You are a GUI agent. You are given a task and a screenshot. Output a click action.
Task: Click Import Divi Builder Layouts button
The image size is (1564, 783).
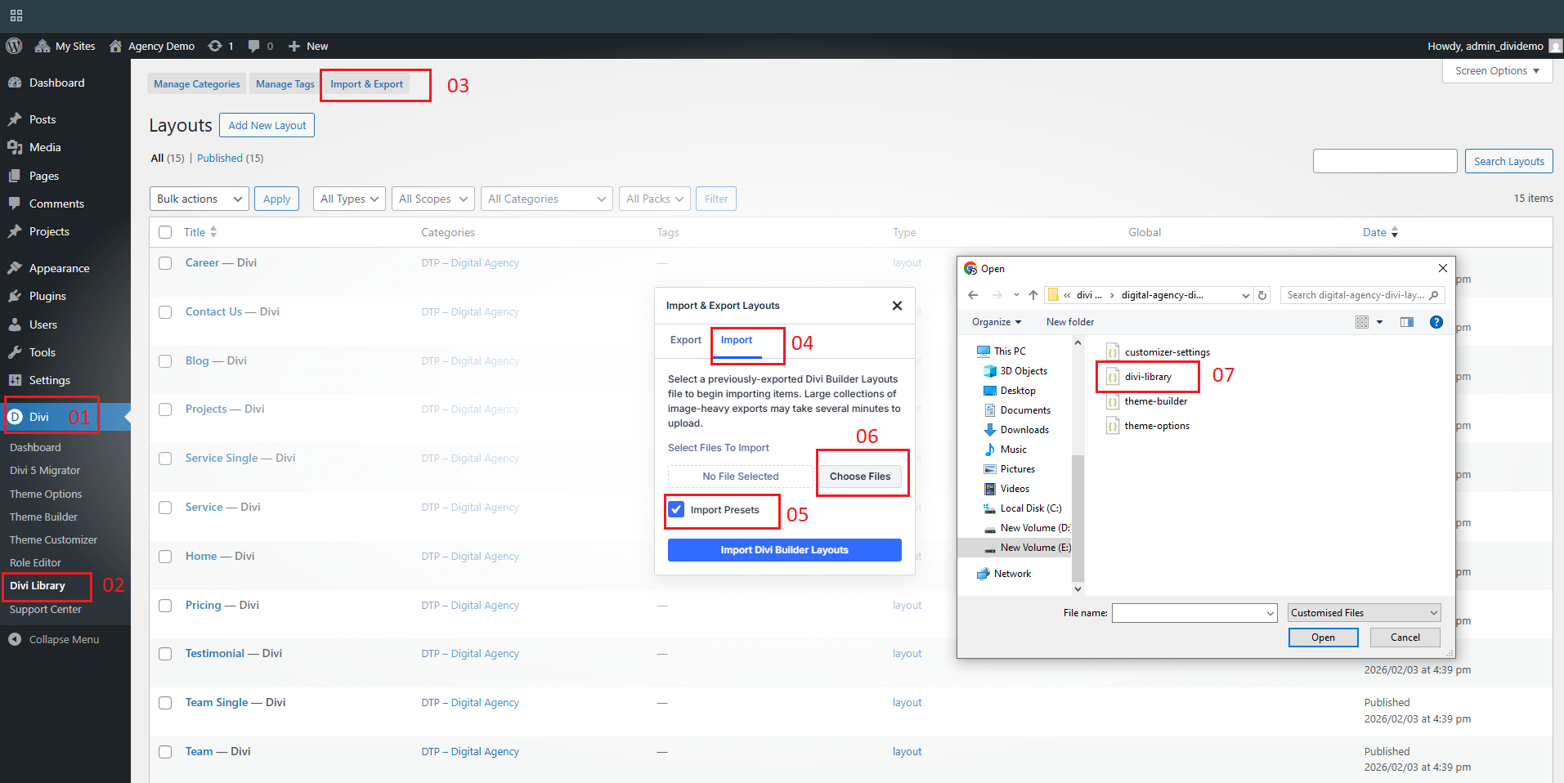click(x=784, y=550)
